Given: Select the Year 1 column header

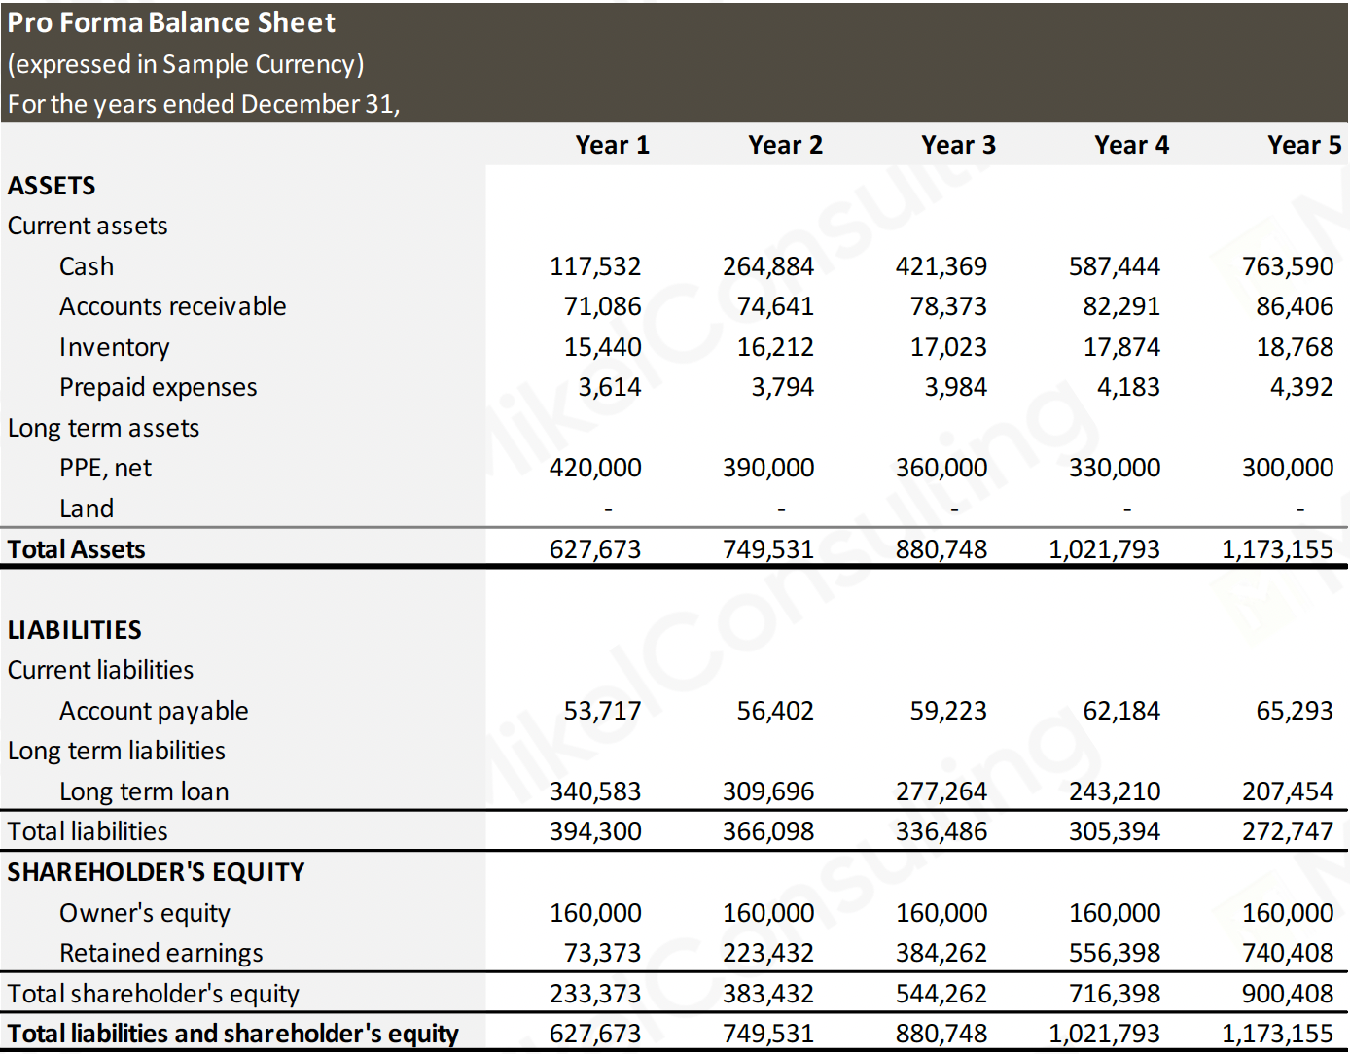Looking at the screenshot, I should (612, 145).
